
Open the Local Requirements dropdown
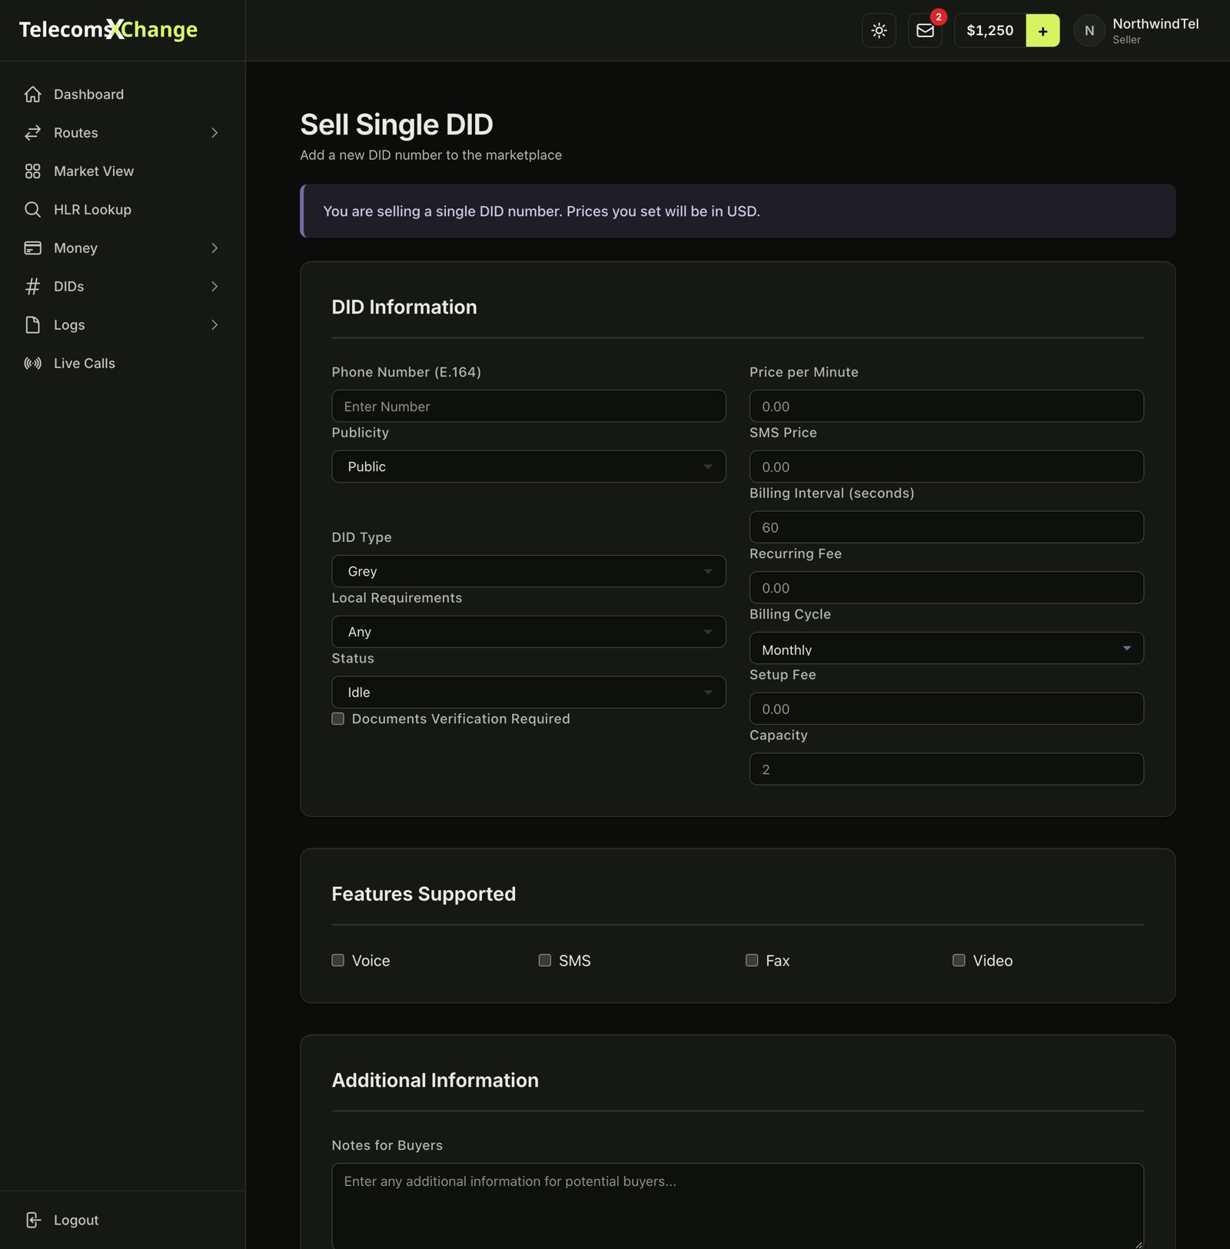click(x=528, y=632)
